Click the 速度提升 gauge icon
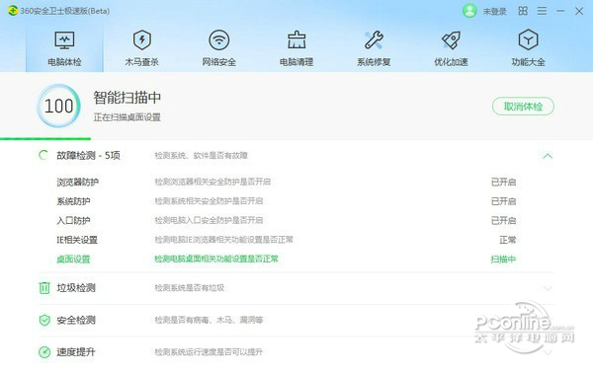593x373 pixels. click(44, 352)
